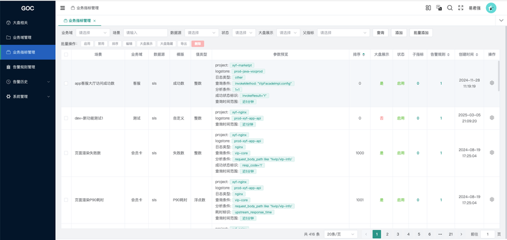Toggle fullscreen mode icon
The image size is (507, 240).
pos(461,8)
